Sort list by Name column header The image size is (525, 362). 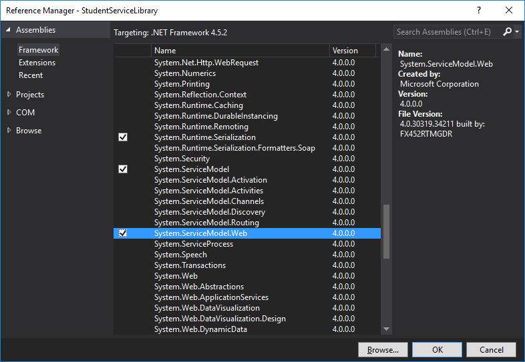(x=240, y=51)
